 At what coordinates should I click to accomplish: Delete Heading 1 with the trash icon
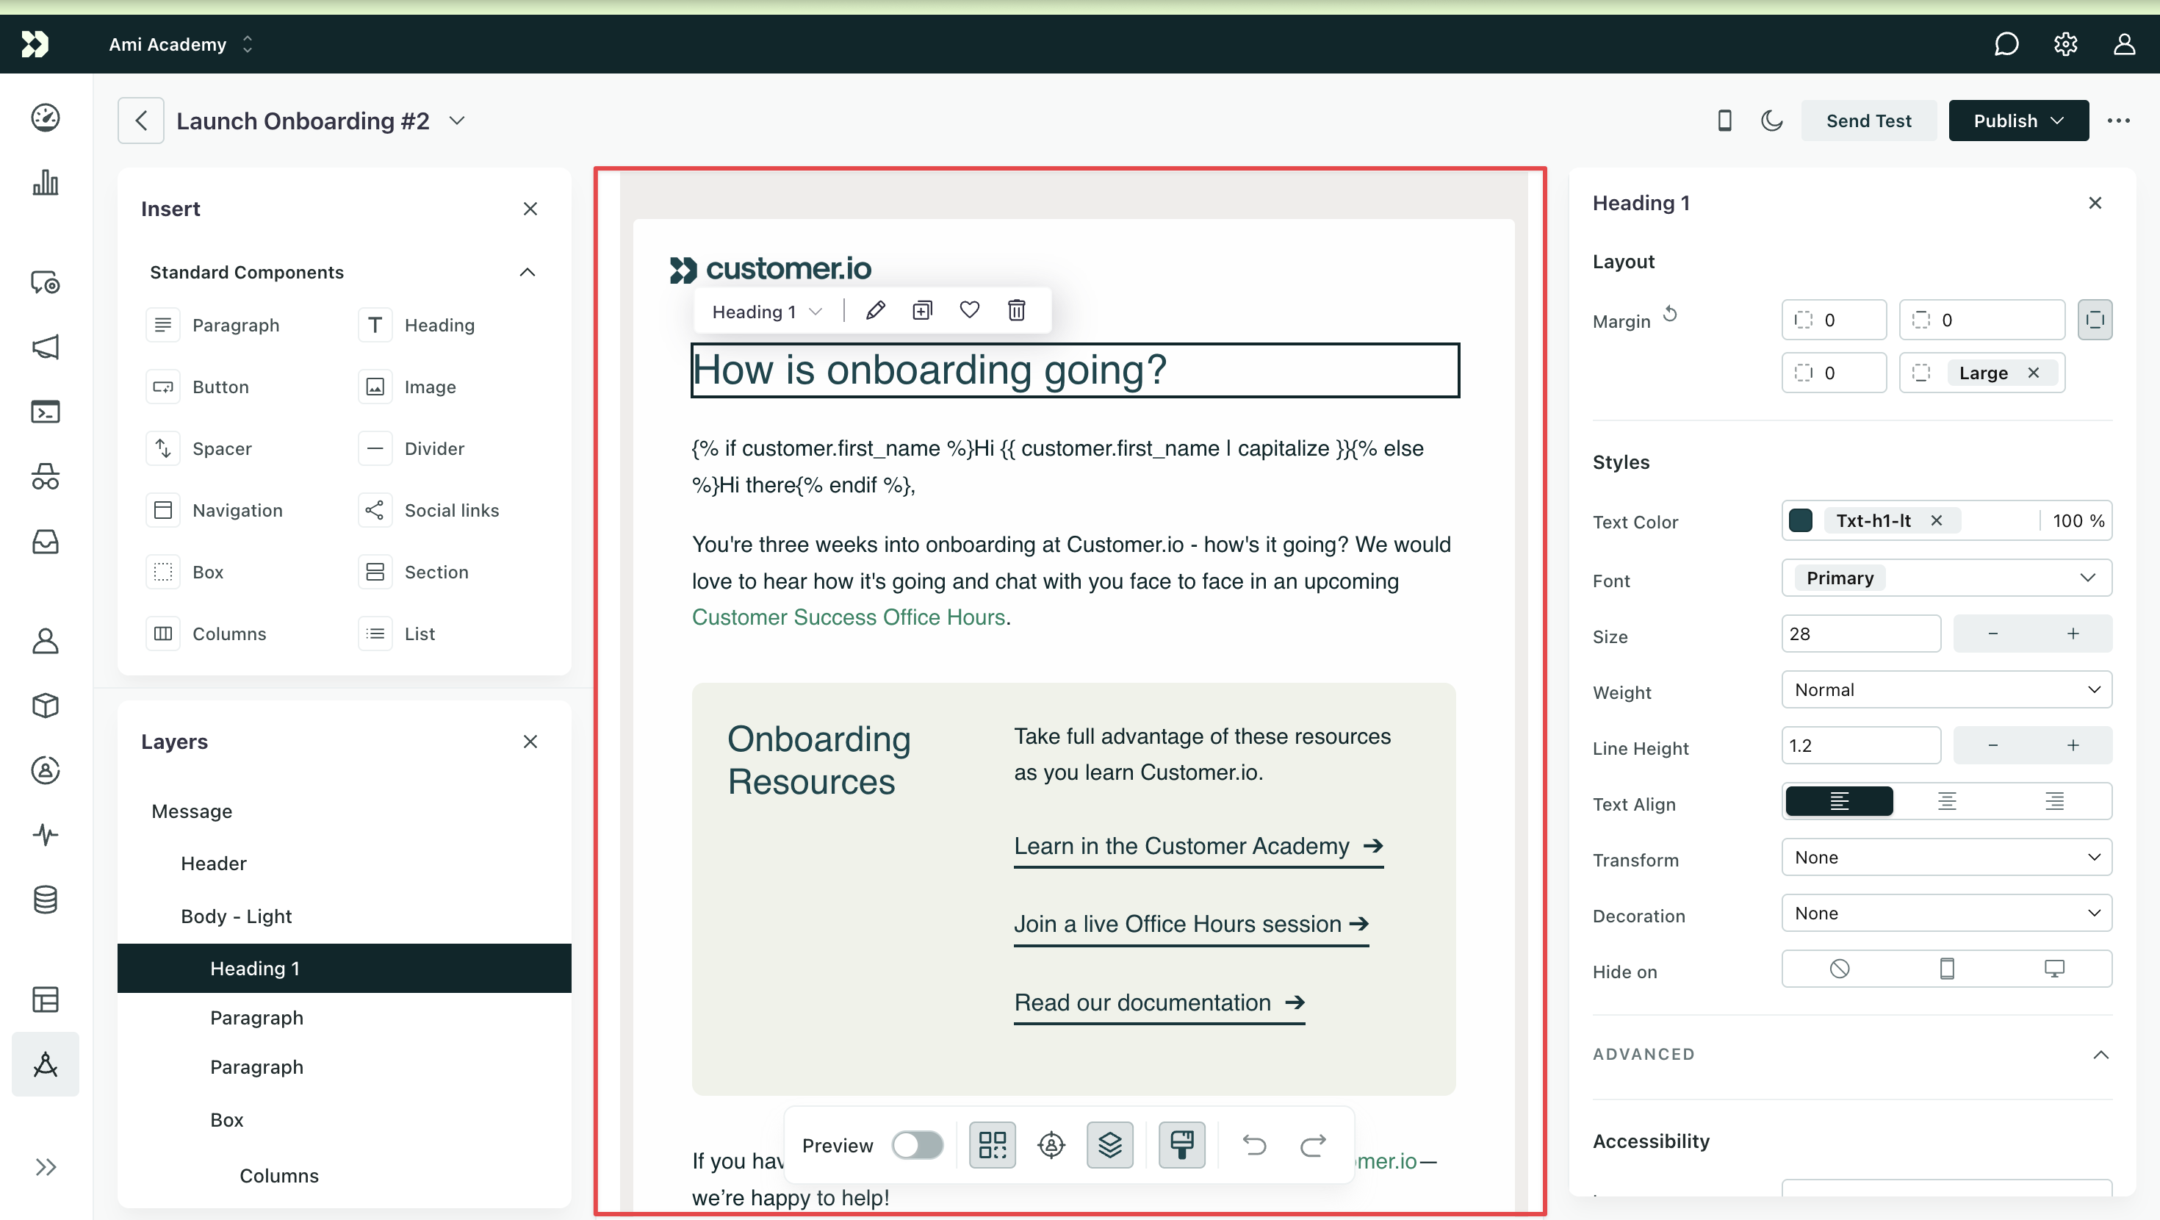(1016, 310)
